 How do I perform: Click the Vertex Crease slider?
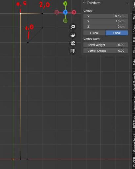tap(106, 51)
